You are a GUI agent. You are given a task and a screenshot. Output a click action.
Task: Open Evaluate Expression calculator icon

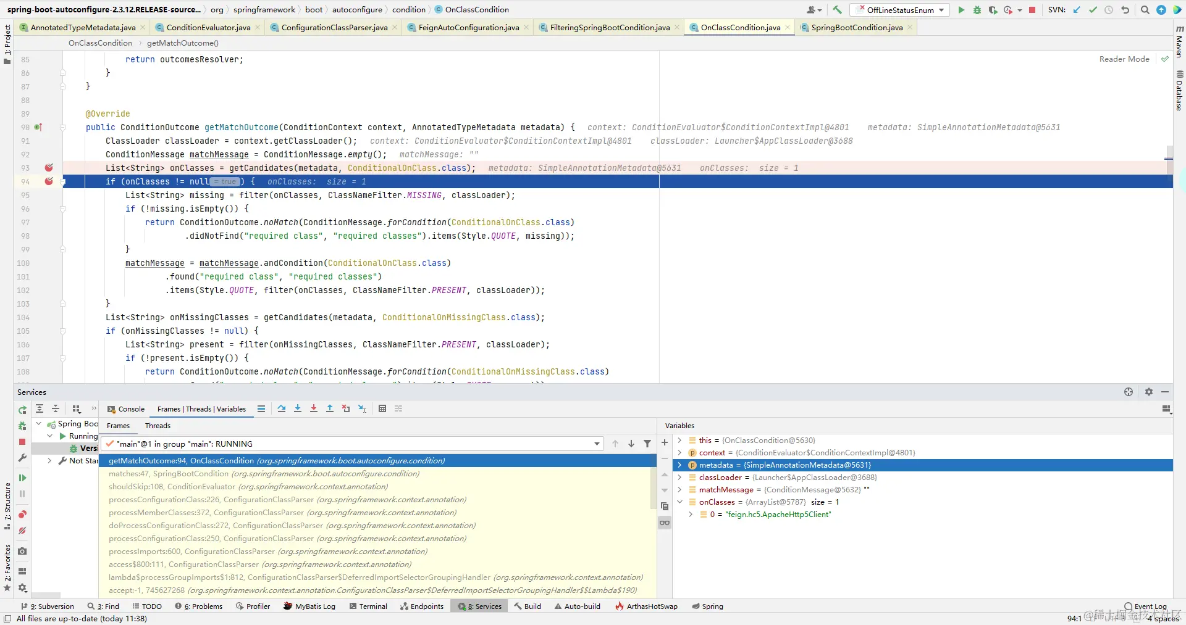[382, 408]
